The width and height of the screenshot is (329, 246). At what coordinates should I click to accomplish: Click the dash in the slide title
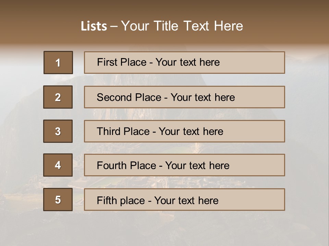pos(114,26)
